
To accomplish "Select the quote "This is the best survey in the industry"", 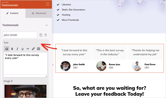I will pyautogui.click(x=110, y=52).
